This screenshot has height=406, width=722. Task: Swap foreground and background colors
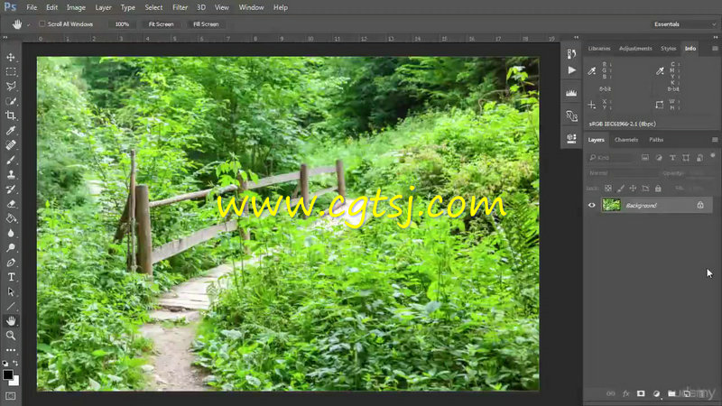coord(15,364)
